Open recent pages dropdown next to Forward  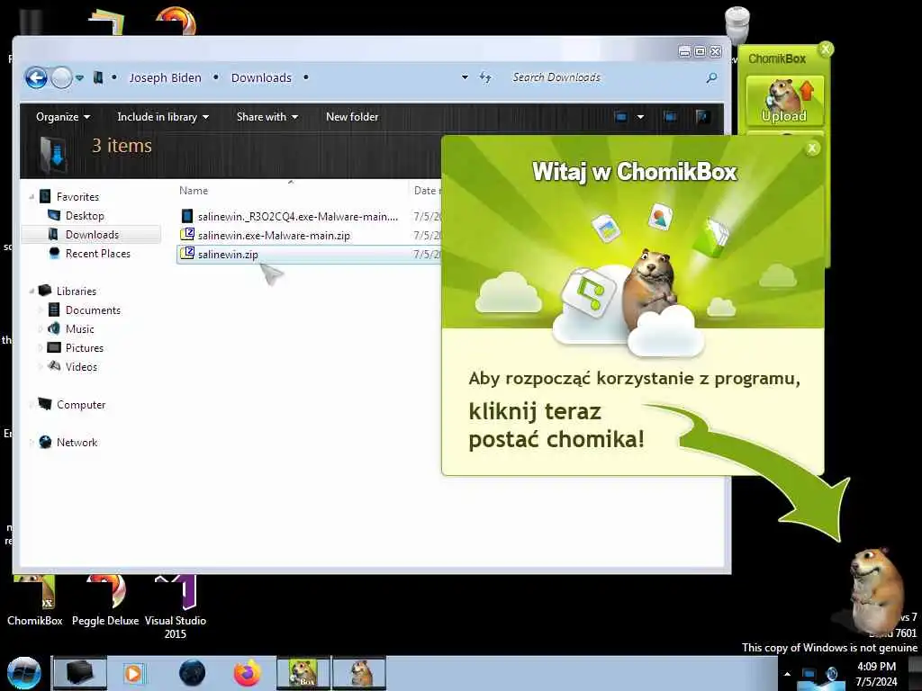[x=79, y=77]
